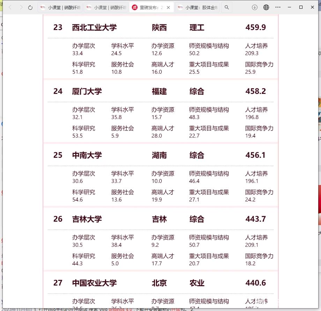This screenshot has width=321, height=311.
Task: Open the search magnifier in tab bar
Action: (x=227, y=7)
